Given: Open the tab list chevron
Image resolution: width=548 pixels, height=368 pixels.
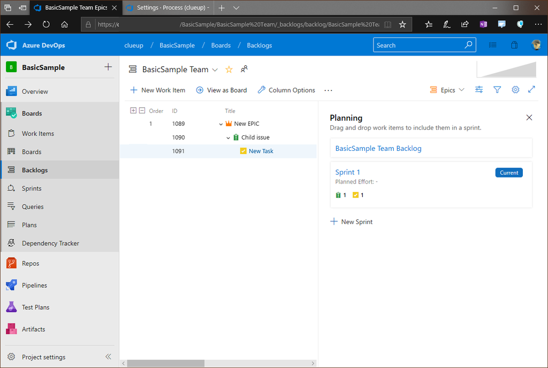Looking at the screenshot, I should (236, 7).
